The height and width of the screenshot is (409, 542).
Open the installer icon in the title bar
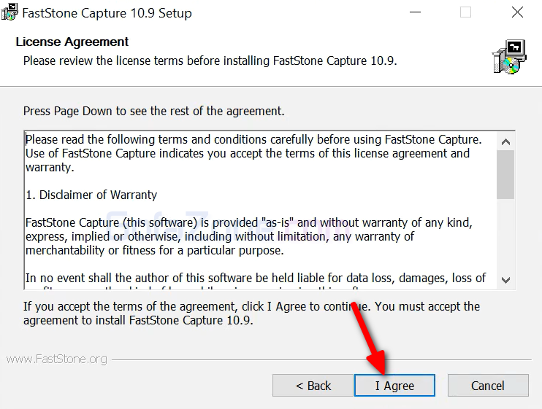coord(9,13)
